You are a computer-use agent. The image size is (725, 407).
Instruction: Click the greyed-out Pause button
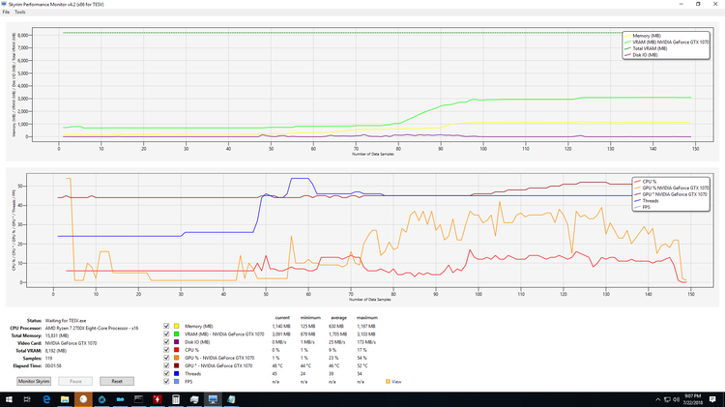pyautogui.click(x=75, y=381)
